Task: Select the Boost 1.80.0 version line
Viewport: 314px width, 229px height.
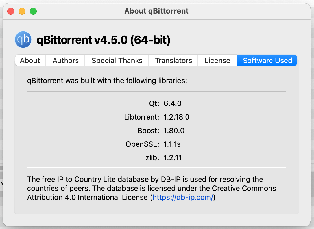Action: 161,131
